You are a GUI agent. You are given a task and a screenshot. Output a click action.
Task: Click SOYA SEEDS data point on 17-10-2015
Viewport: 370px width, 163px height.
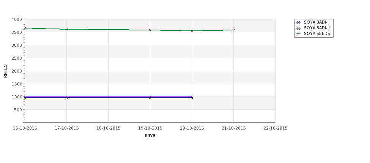pos(66,30)
